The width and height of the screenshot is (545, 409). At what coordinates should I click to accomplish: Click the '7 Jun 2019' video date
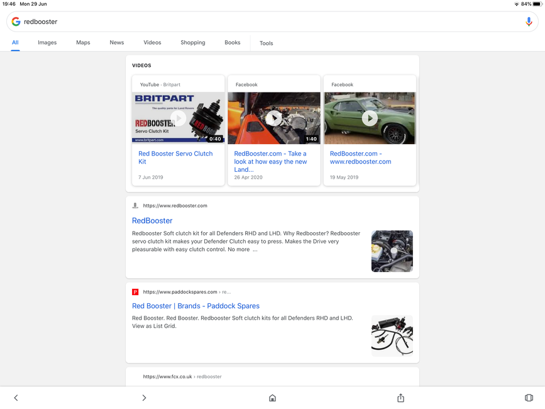(x=150, y=177)
